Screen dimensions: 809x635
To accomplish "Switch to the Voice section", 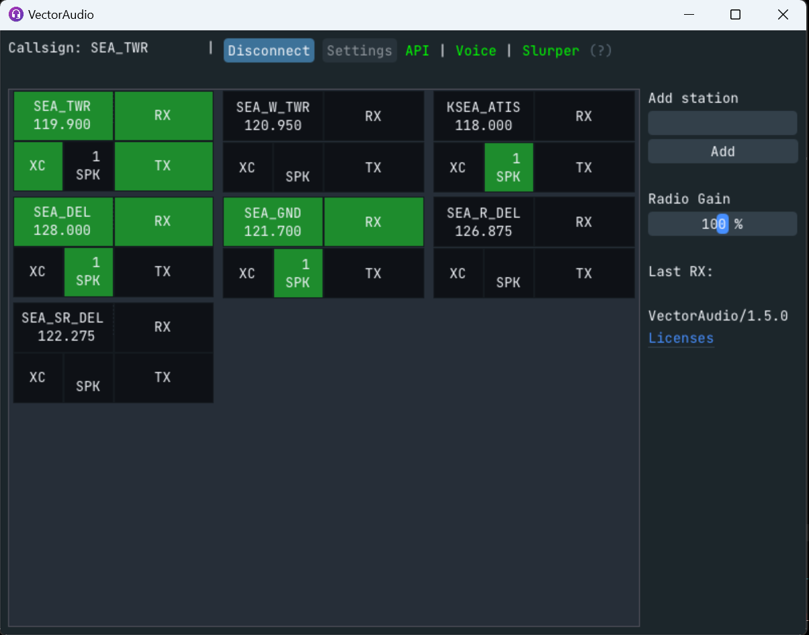I will 476,50.
